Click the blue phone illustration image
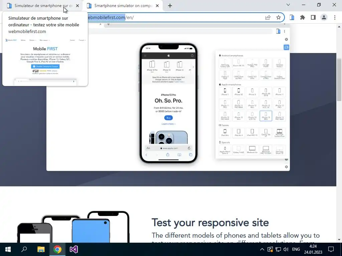The height and width of the screenshot is (256, 342). point(91,231)
